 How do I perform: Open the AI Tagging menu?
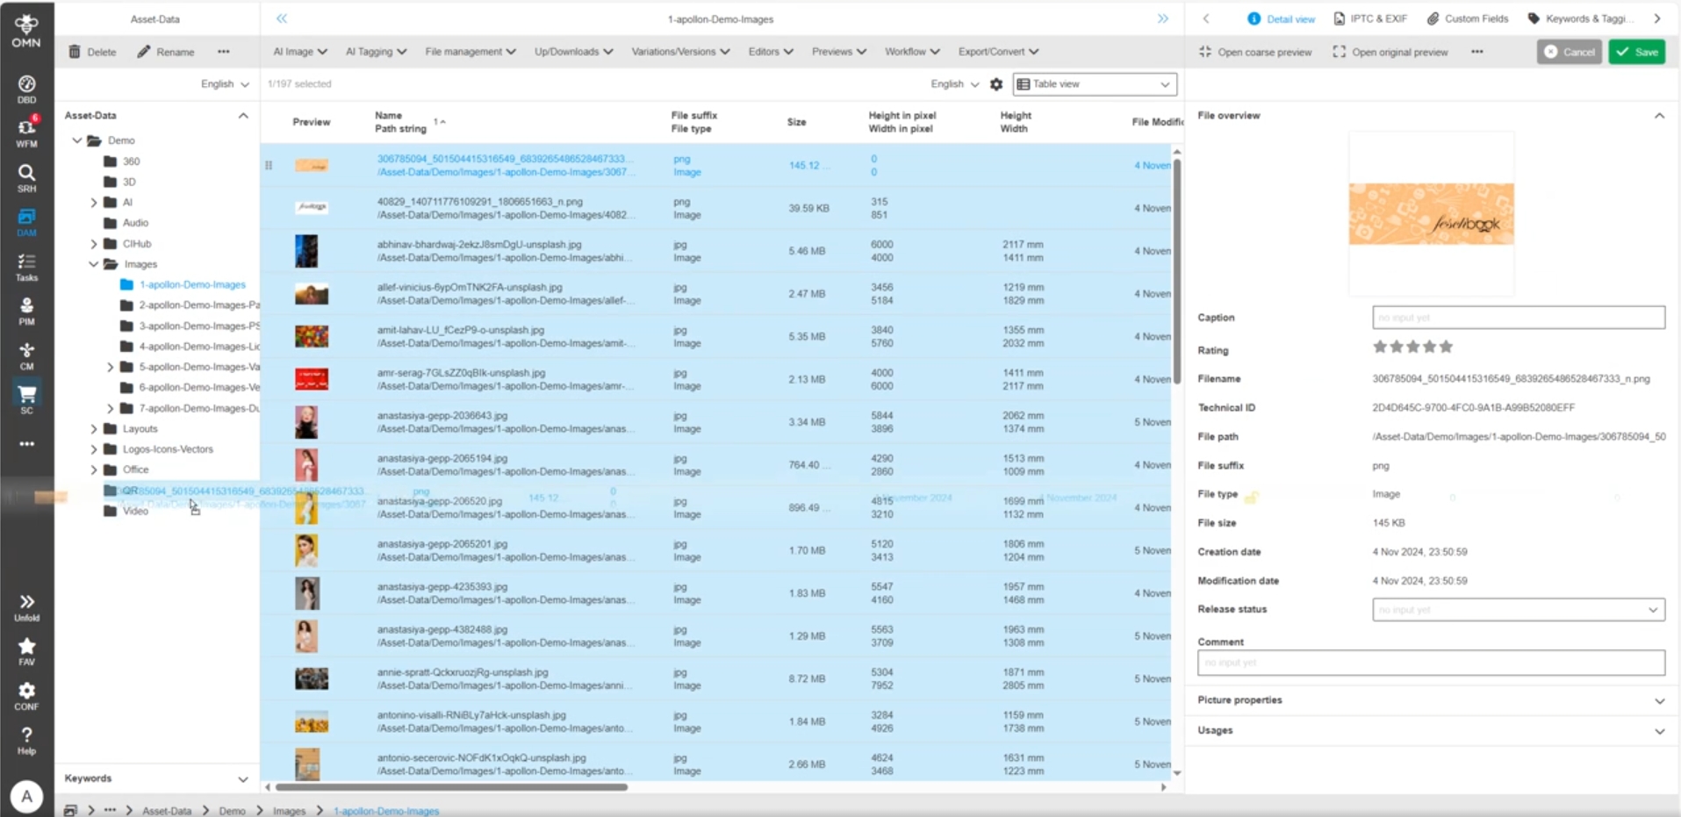376,52
